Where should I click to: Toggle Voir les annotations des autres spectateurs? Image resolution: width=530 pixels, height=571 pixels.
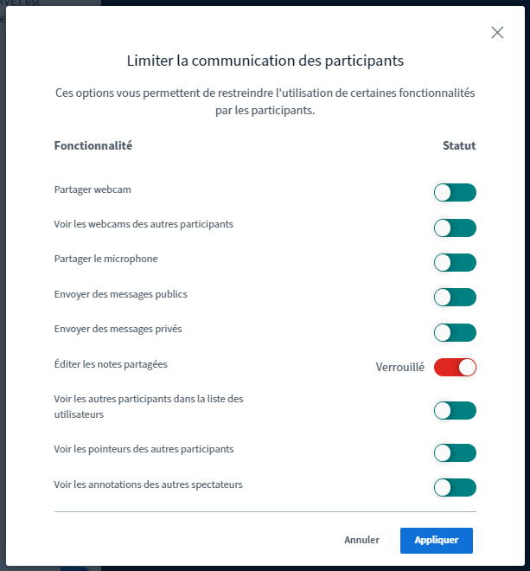(455, 487)
